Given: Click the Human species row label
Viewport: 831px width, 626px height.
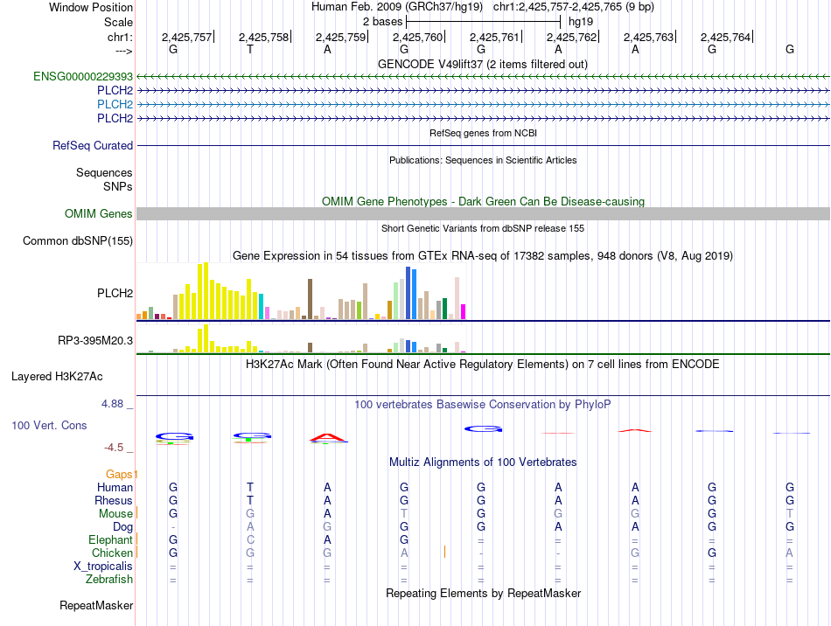Looking at the screenshot, I should tap(115, 487).
